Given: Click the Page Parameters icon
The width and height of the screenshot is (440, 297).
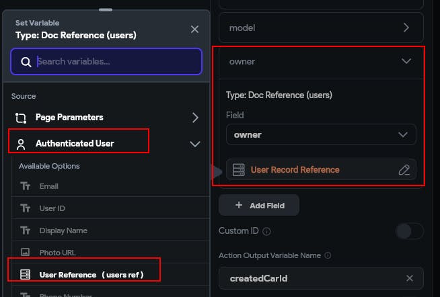Looking at the screenshot, I should [x=21, y=118].
